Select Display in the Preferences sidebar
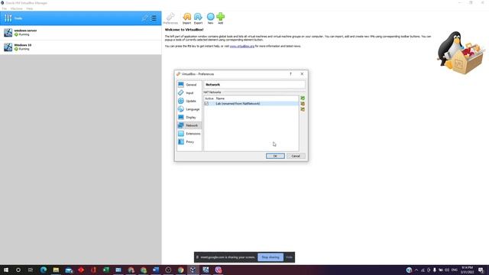Viewport: 489px width, 275px height. pos(189,117)
